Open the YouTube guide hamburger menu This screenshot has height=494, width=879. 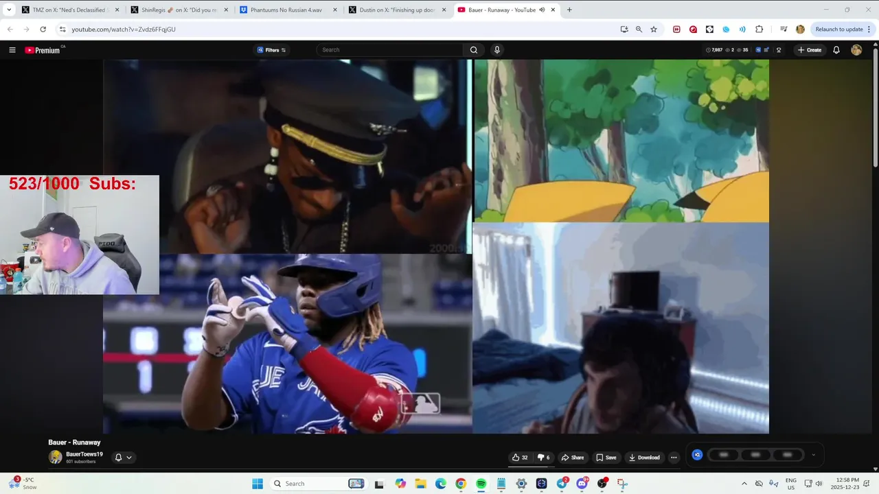(12, 50)
